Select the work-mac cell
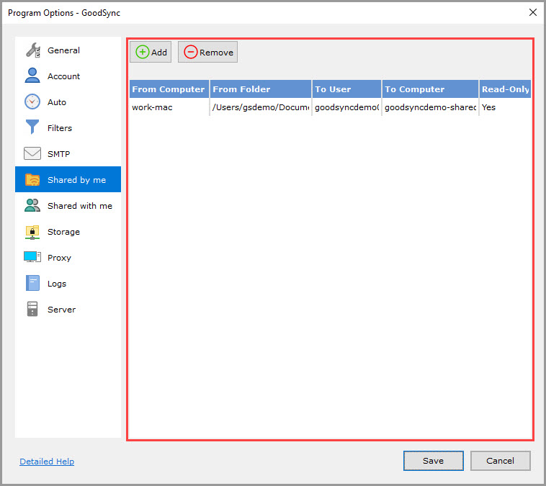This screenshot has width=546, height=486. [169, 107]
